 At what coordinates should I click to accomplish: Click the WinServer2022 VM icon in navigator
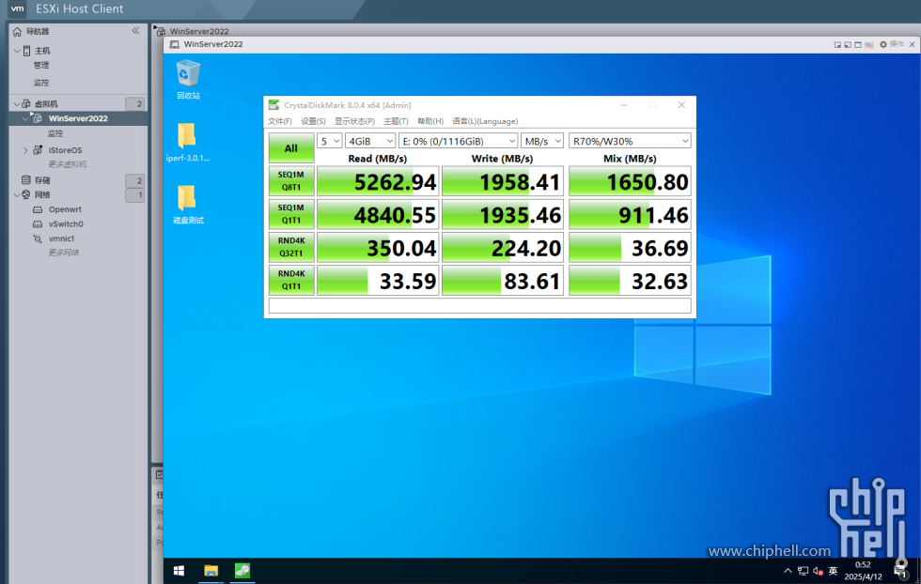pos(38,118)
